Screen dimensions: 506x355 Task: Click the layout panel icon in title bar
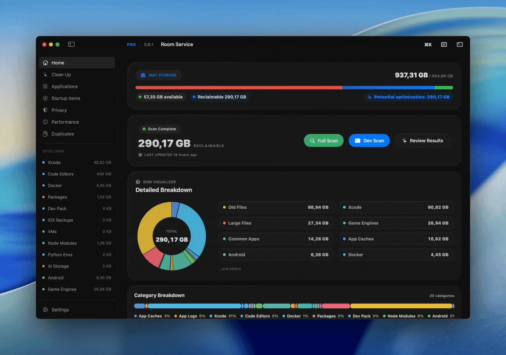coord(444,44)
